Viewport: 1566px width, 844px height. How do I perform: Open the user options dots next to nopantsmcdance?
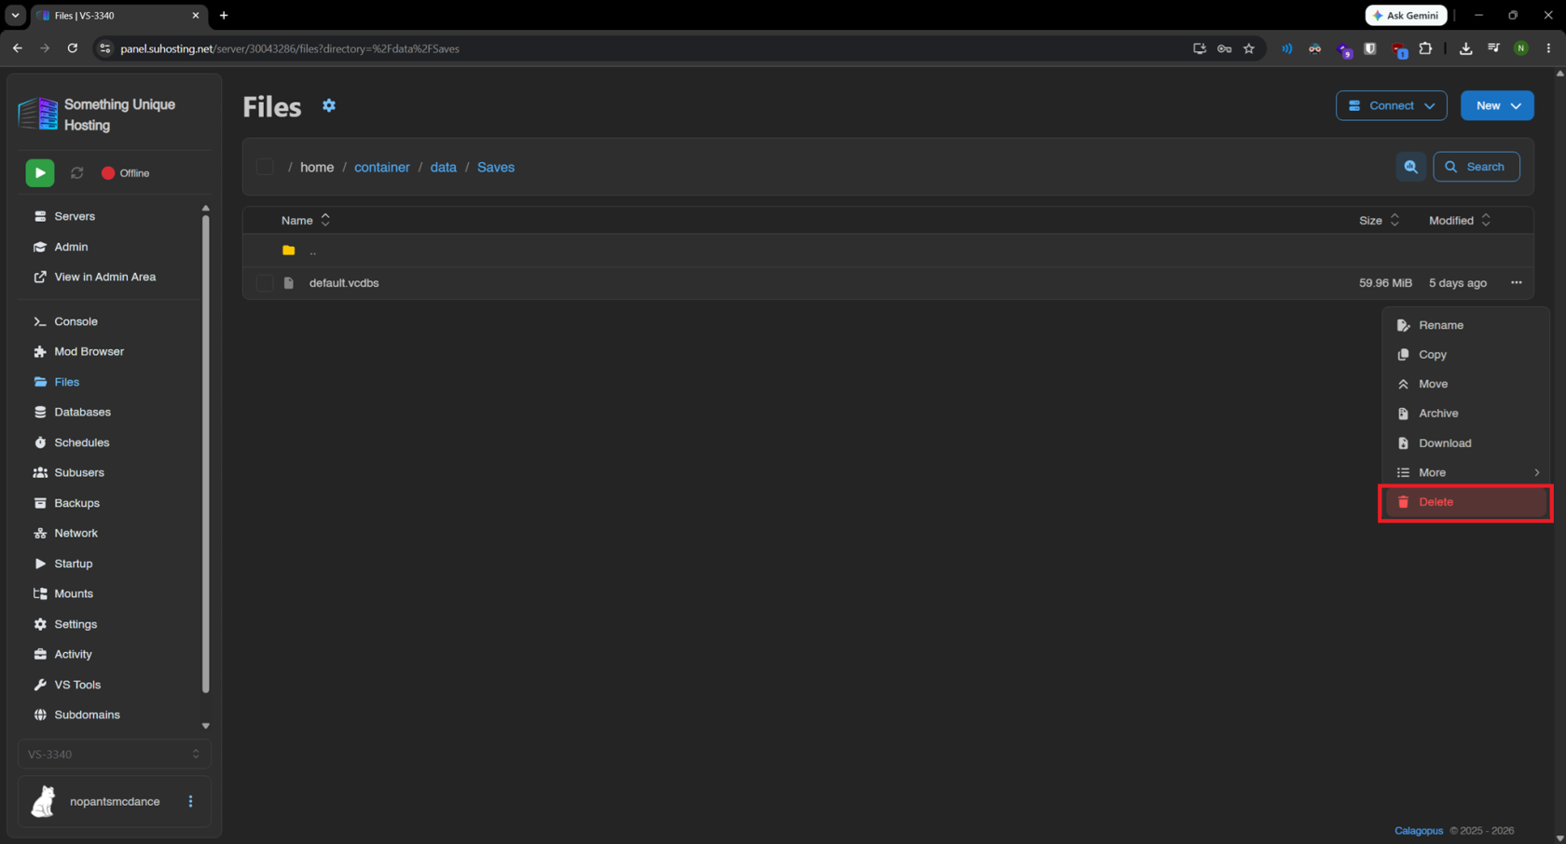pos(191,802)
